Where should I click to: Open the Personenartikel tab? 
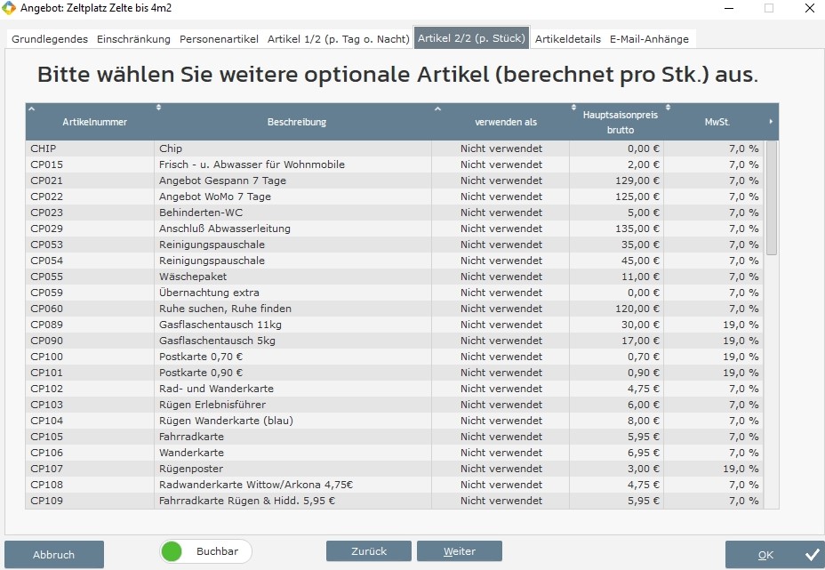click(x=219, y=39)
